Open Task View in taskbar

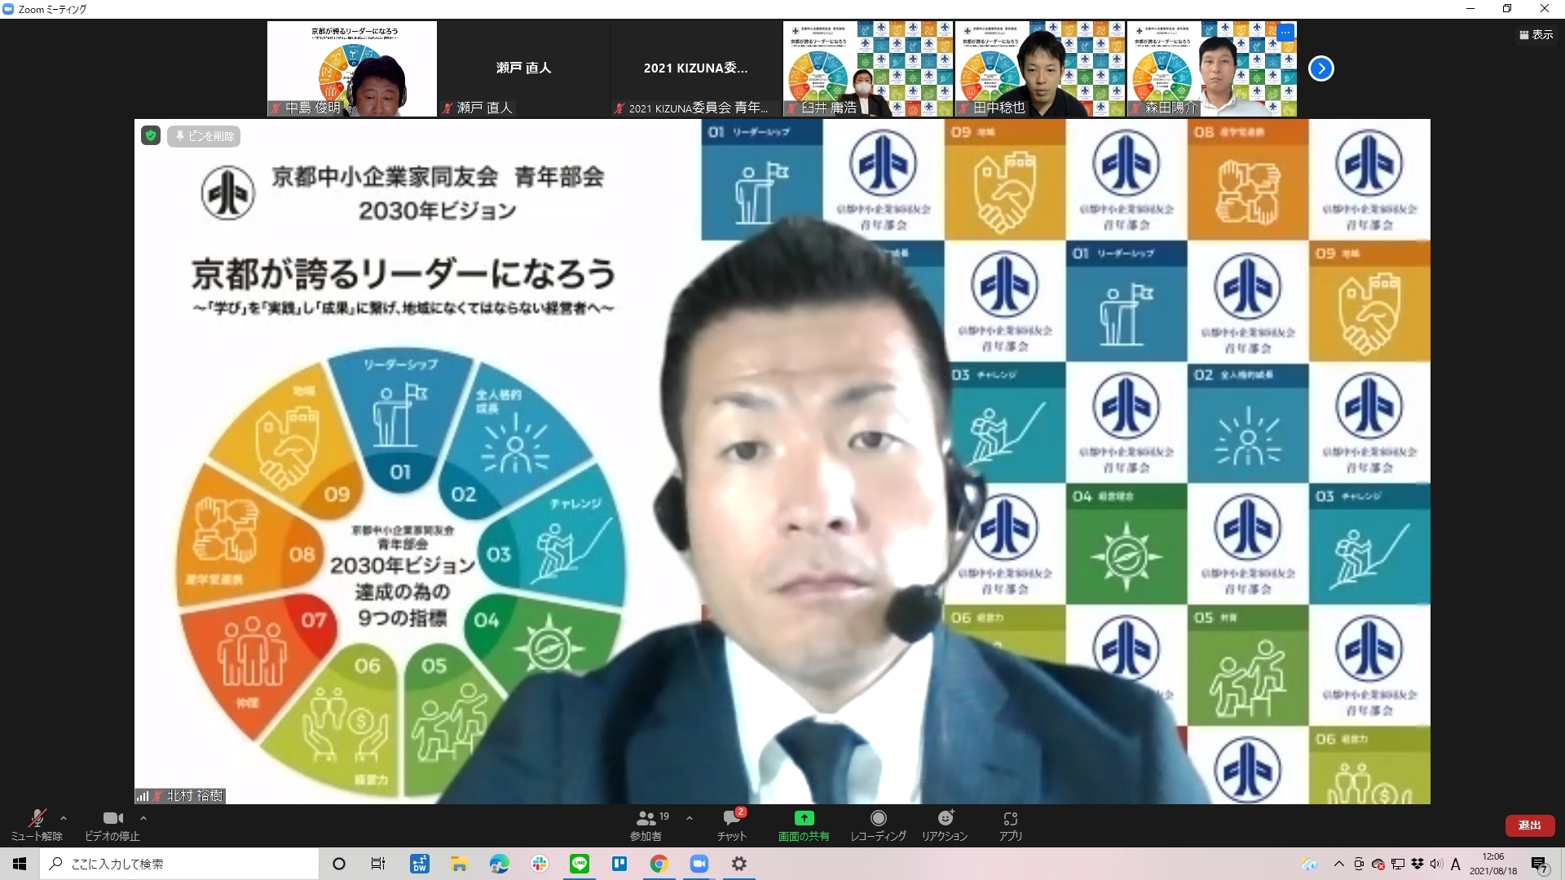378,864
